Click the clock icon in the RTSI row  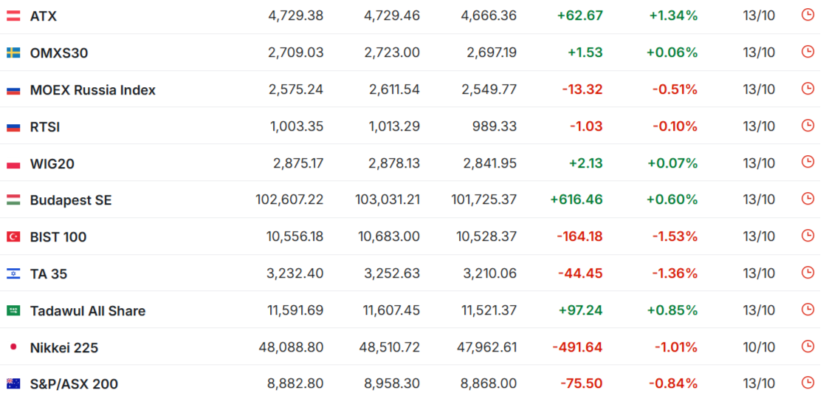[x=807, y=126]
